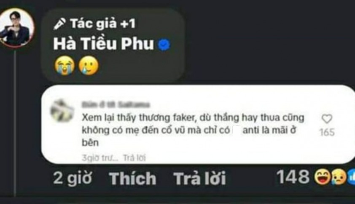Click the bold Trả lời button
The image size is (355, 204).
tap(199, 178)
